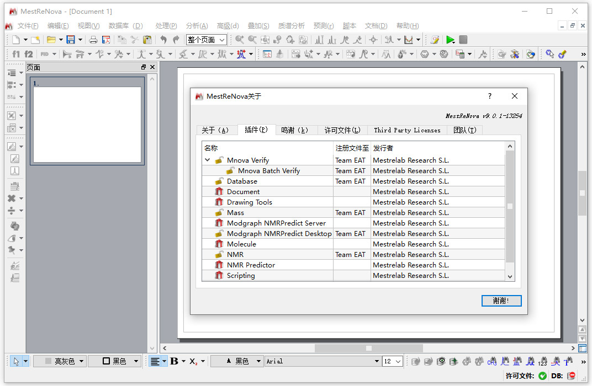Click the CH3 assignment icon

pos(492,361)
